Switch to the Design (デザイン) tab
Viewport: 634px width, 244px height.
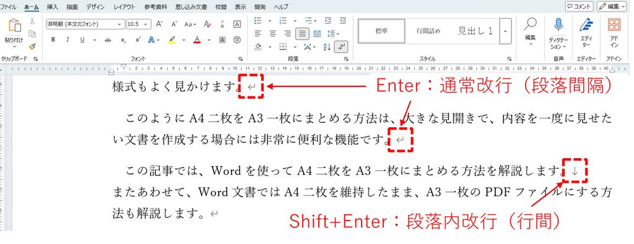(95, 7)
